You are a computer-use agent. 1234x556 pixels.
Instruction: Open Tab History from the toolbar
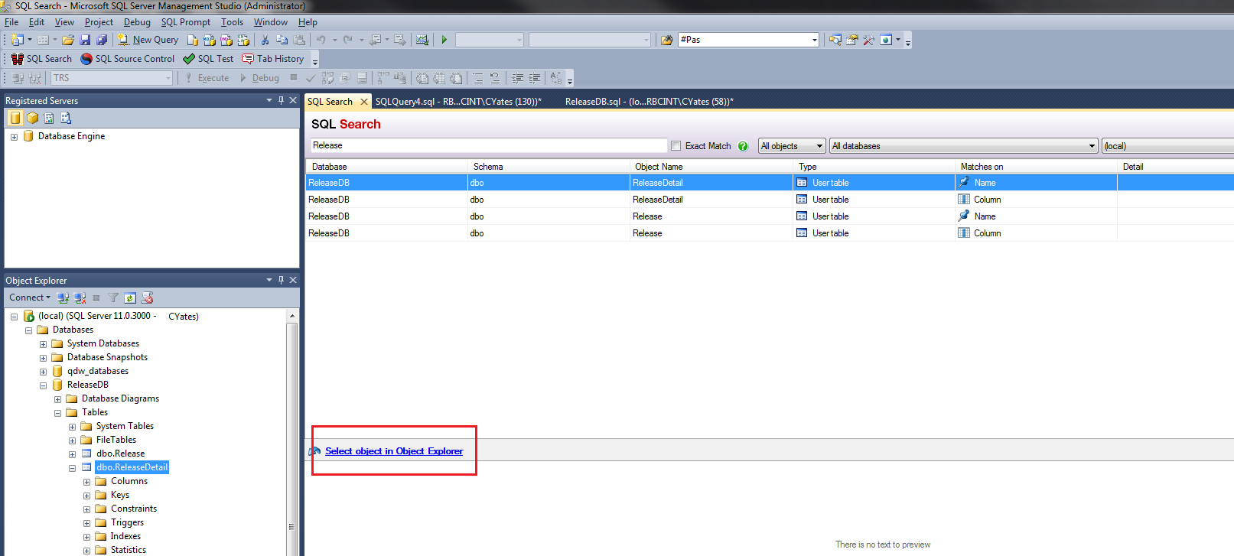coord(272,59)
